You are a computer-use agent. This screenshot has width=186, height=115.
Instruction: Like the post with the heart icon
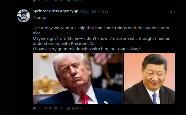(56, 108)
